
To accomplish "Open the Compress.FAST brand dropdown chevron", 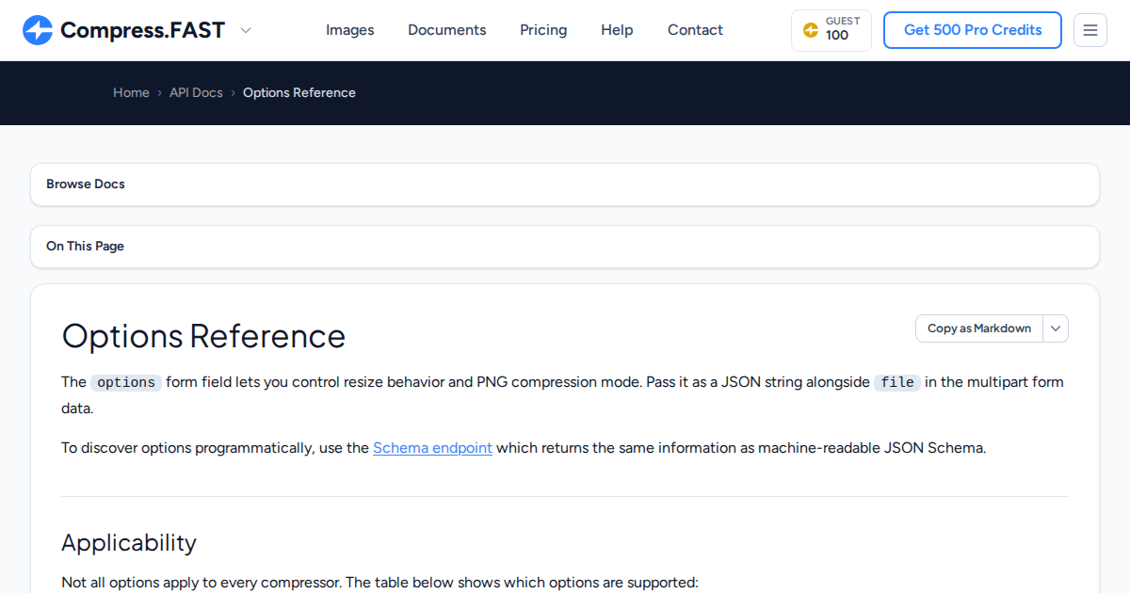I will pyautogui.click(x=246, y=30).
